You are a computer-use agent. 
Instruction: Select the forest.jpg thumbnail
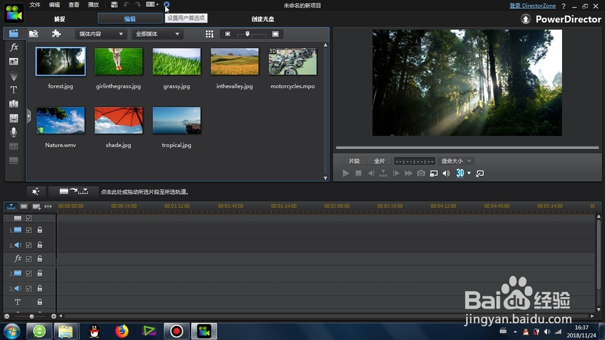pyautogui.click(x=60, y=61)
